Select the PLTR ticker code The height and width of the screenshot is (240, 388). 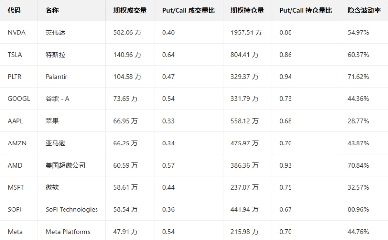point(15,77)
